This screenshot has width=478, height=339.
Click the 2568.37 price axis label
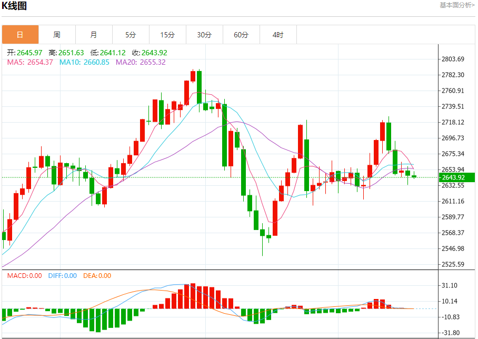coord(453,233)
